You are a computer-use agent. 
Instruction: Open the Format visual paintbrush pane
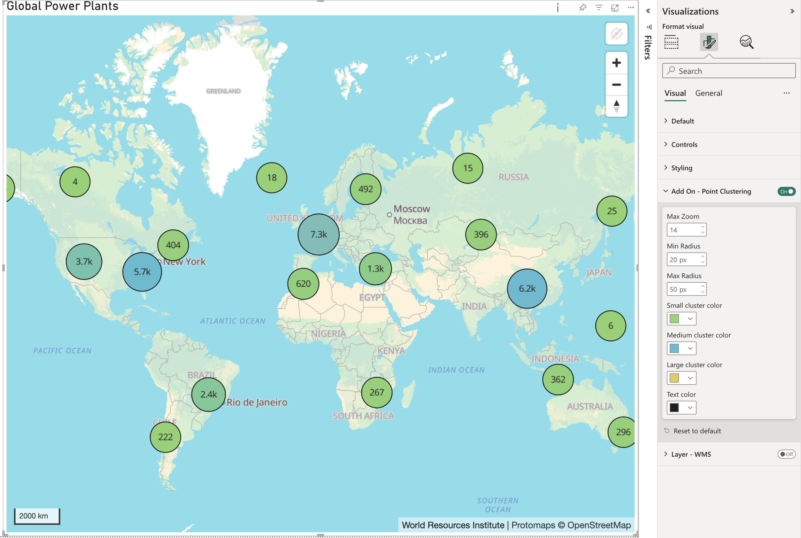coord(709,42)
